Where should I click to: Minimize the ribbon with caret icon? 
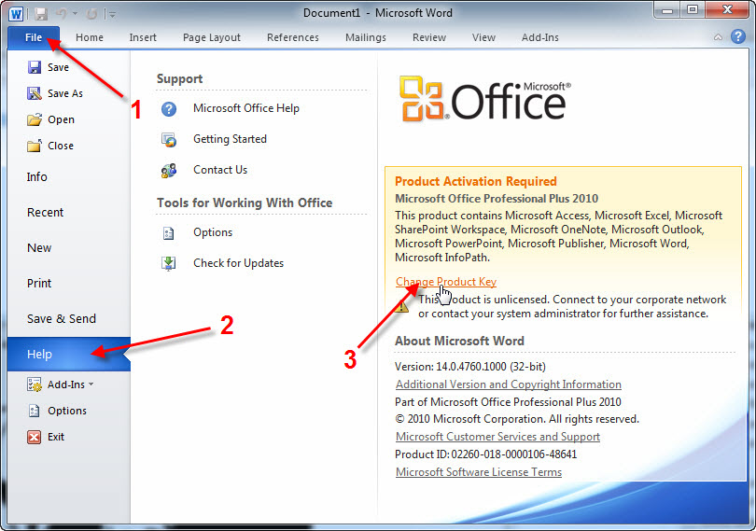718,36
